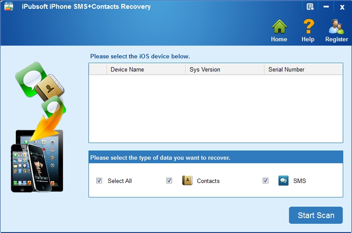Sort by Sys Version column header
The width and height of the screenshot is (352, 233).
click(x=225, y=69)
